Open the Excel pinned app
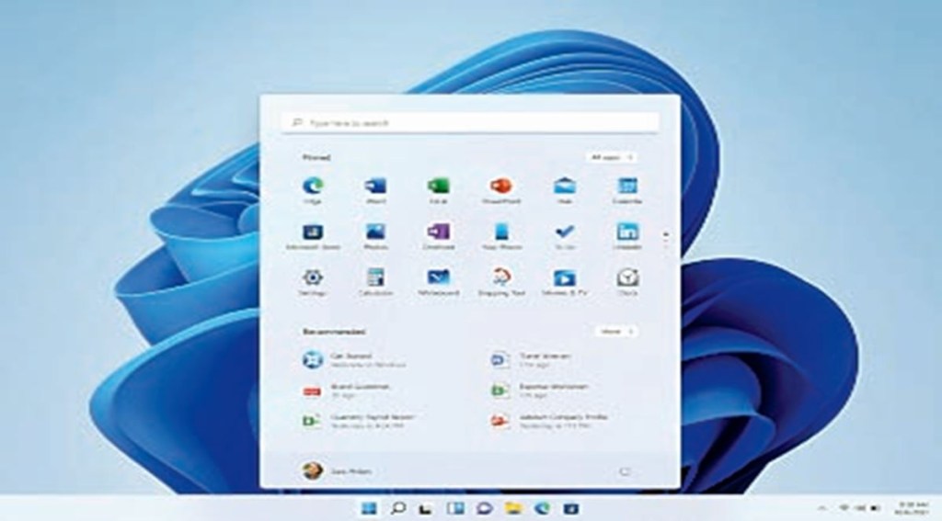 click(x=438, y=187)
